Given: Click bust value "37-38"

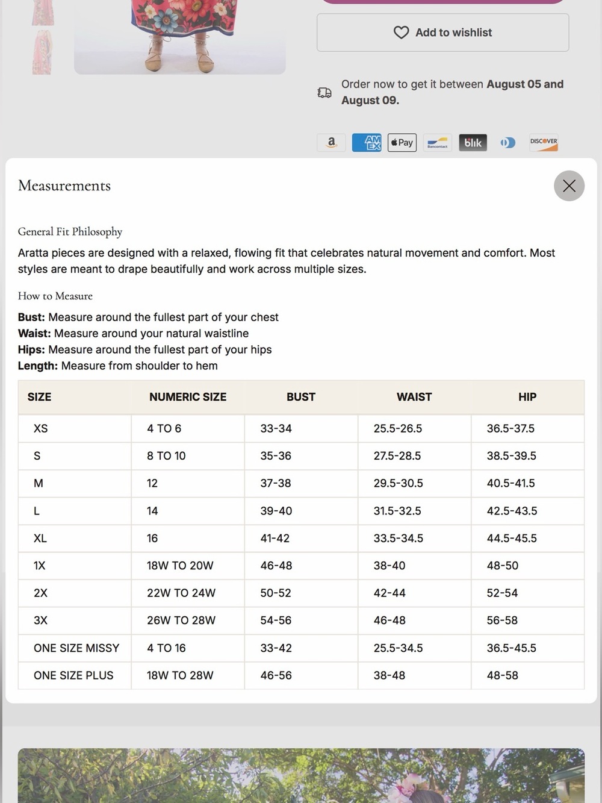Looking at the screenshot, I should [x=276, y=484].
